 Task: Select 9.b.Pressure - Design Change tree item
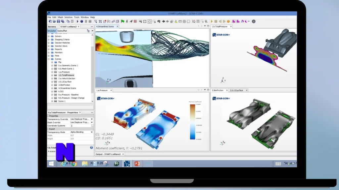point(72,98)
